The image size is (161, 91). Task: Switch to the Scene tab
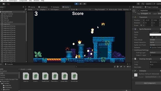coord(32,7)
